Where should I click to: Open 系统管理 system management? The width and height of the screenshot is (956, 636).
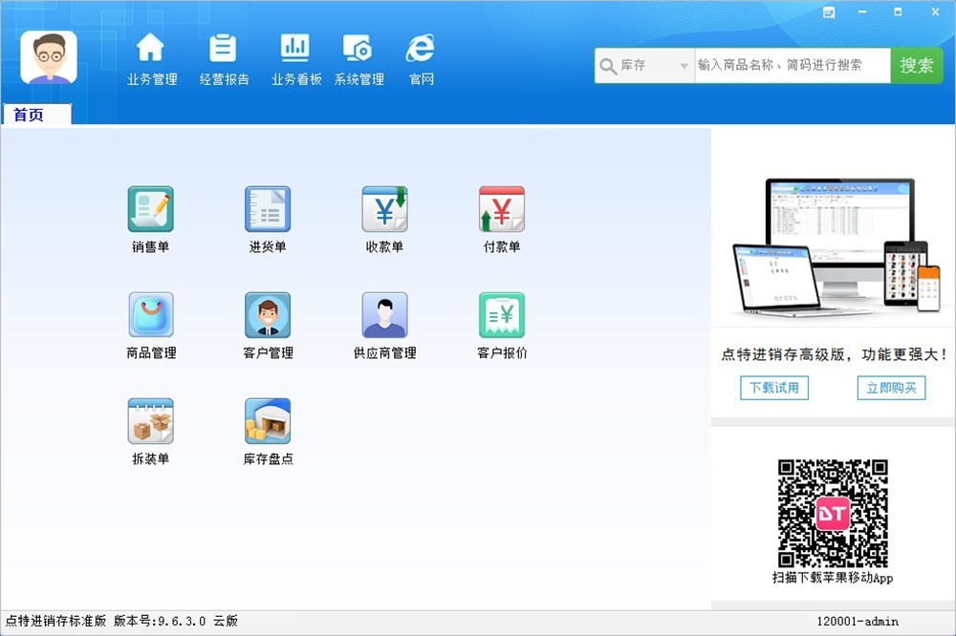(x=358, y=59)
